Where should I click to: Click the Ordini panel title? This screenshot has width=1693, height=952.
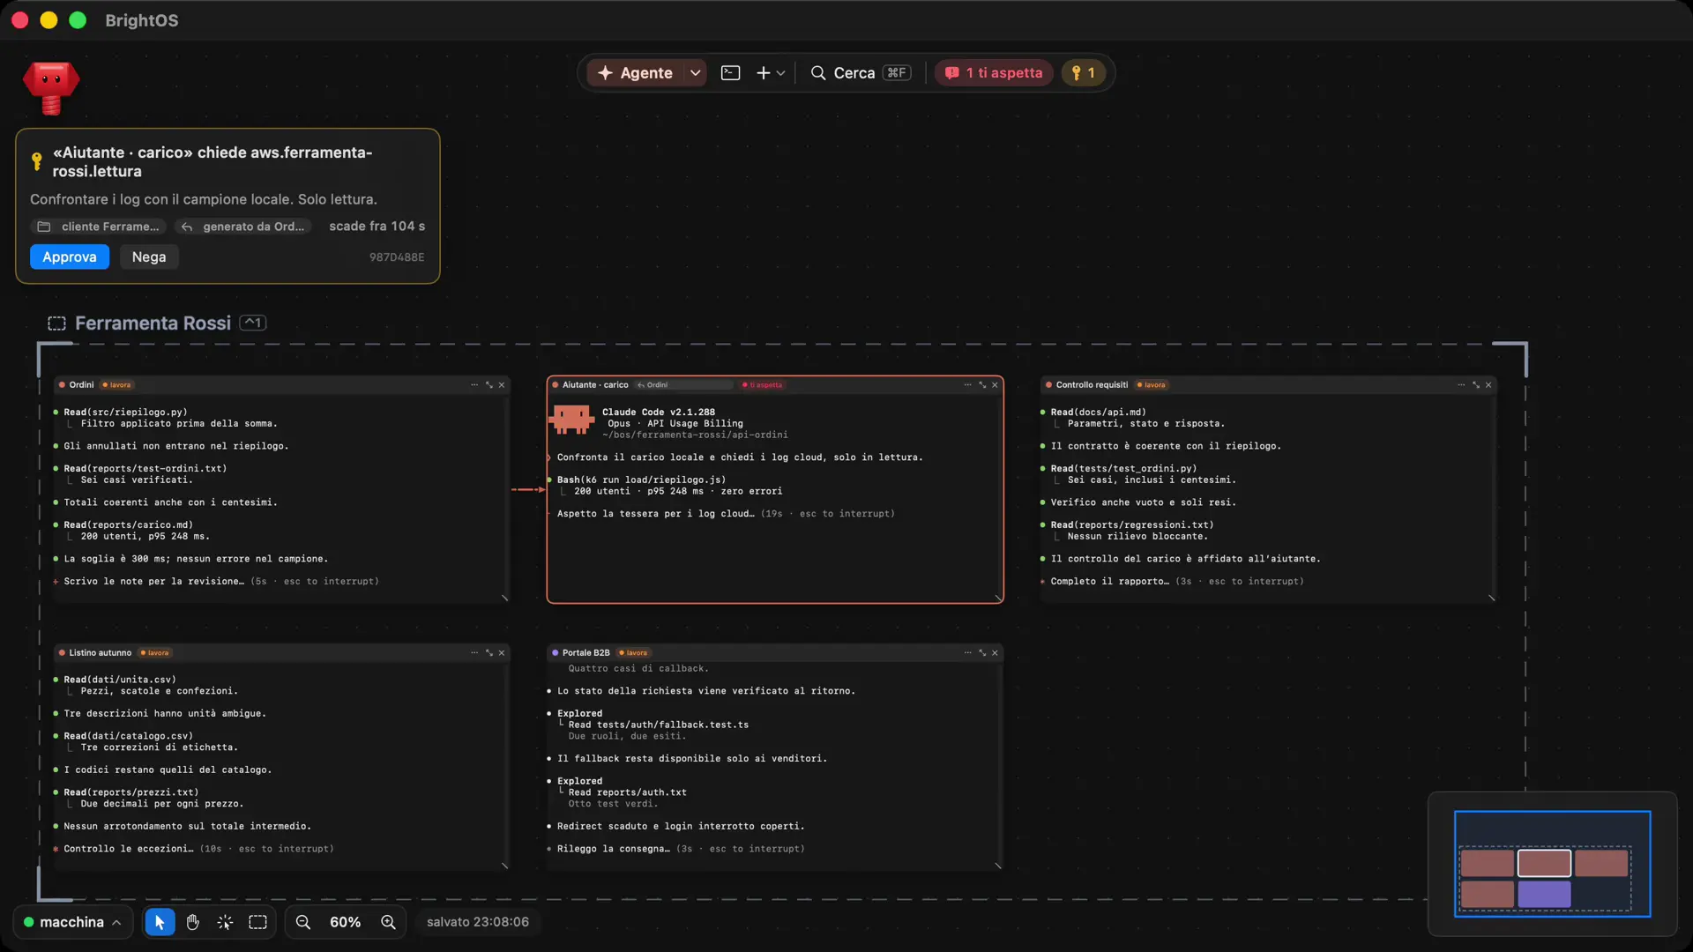point(81,385)
